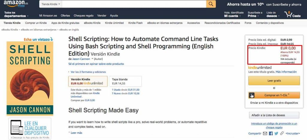The width and height of the screenshot is (307, 140).
Task: Select the Tapa blanda format option
Action: [x=126, y=81]
